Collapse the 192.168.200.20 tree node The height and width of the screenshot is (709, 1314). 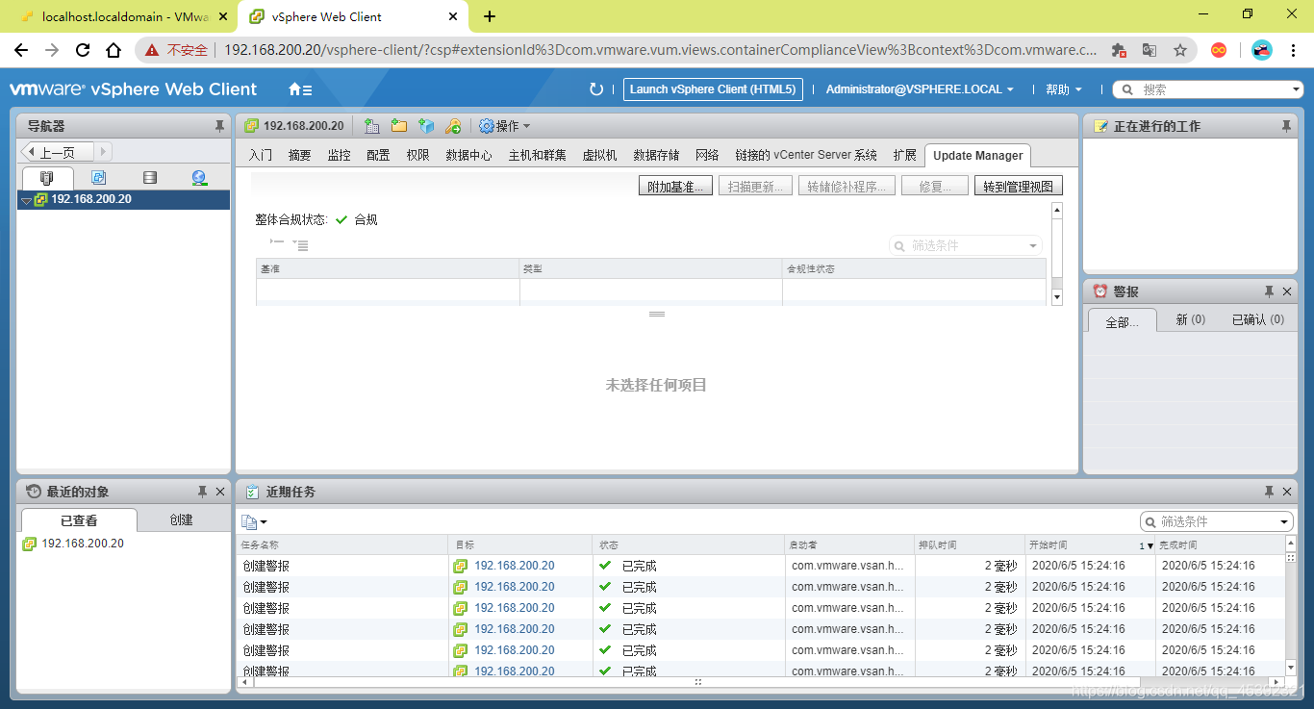coord(26,200)
